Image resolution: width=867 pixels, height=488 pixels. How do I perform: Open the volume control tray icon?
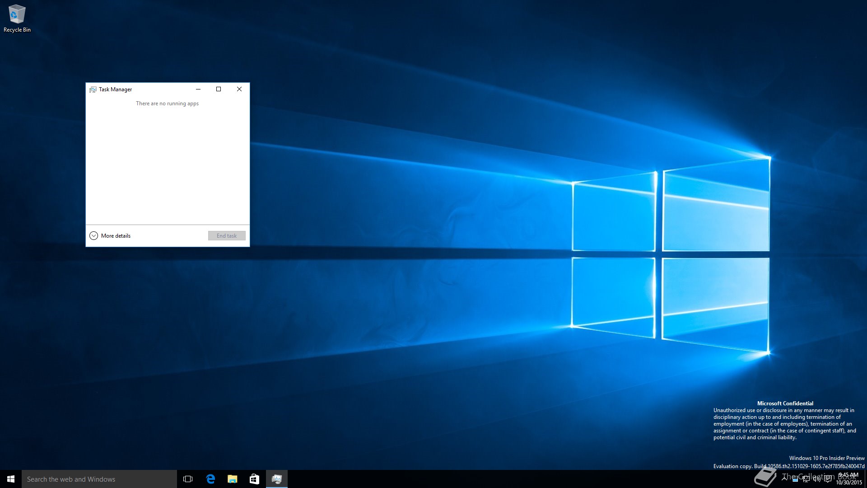pyautogui.click(x=817, y=479)
